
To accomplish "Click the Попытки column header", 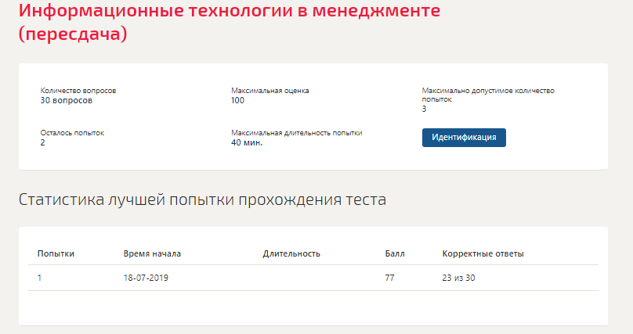I will point(56,253).
